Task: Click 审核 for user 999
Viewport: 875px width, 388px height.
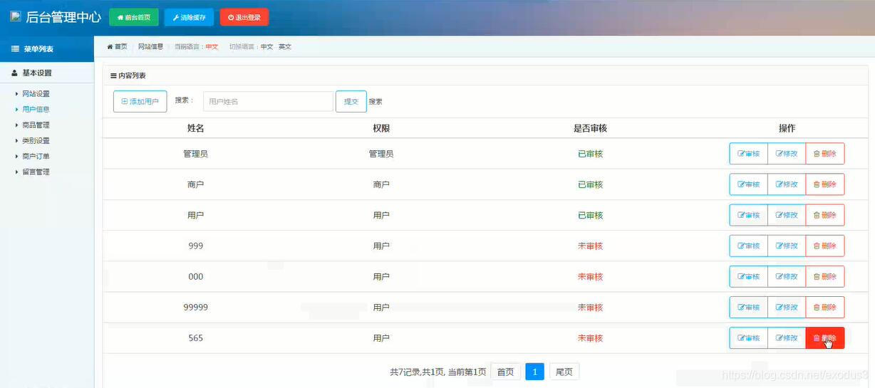Action: tap(748, 246)
